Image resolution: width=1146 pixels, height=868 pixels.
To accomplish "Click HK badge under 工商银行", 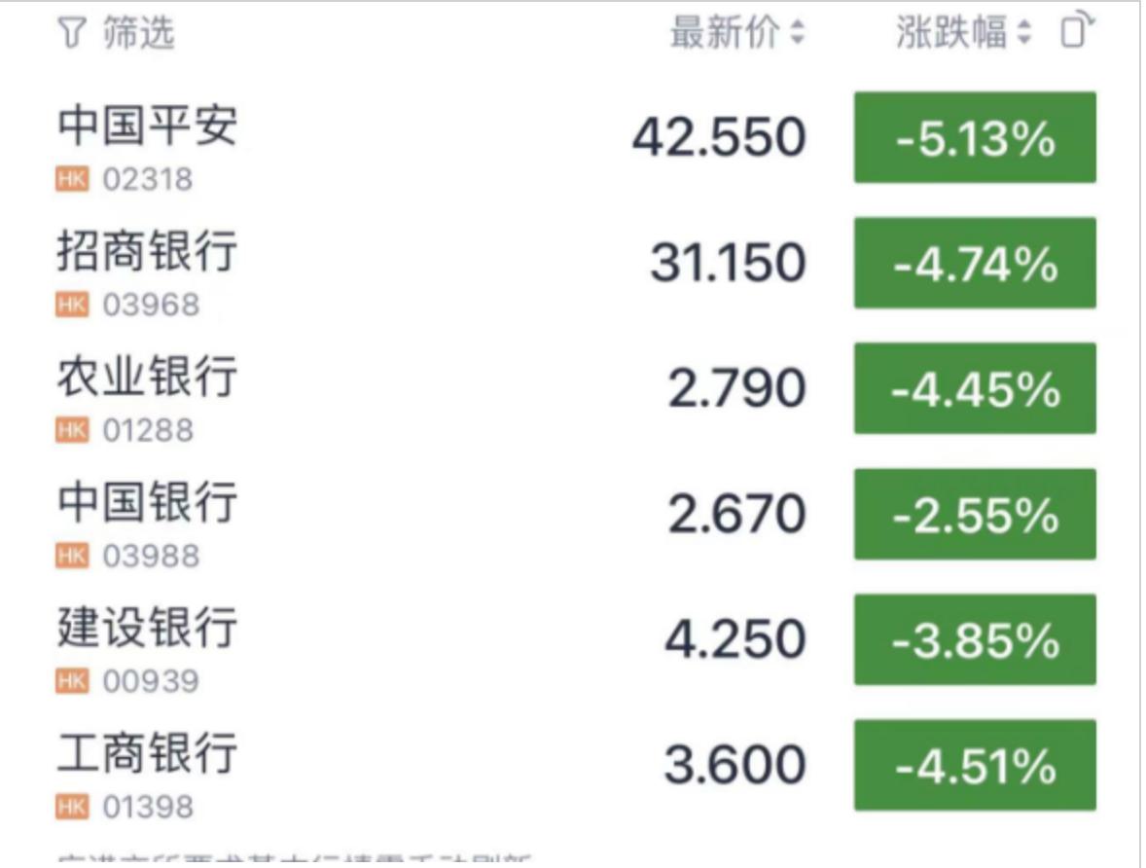I will click(x=71, y=807).
